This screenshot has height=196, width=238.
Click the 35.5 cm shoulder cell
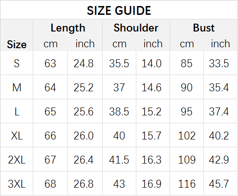tap(119, 63)
